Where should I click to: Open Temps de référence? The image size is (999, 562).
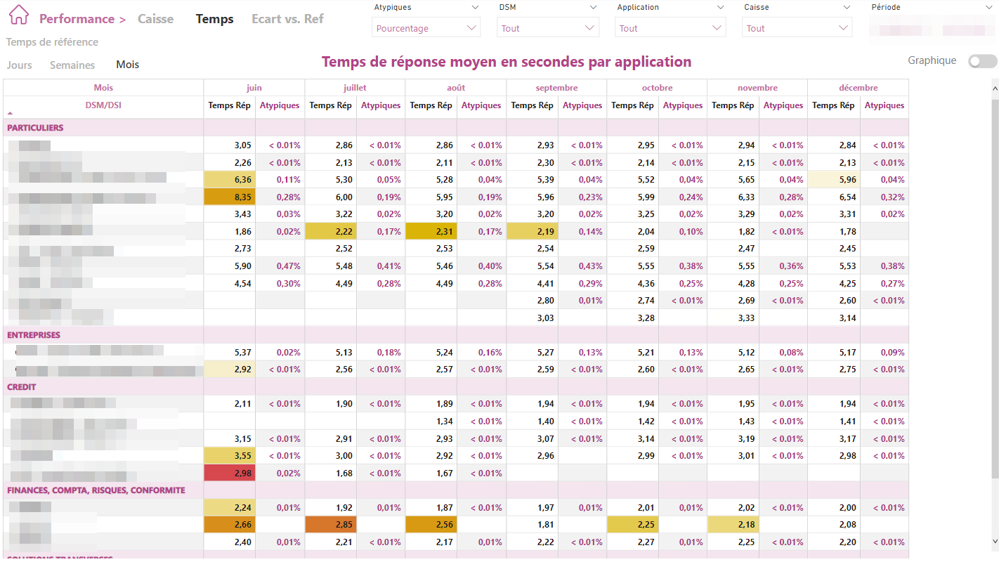tap(52, 42)
